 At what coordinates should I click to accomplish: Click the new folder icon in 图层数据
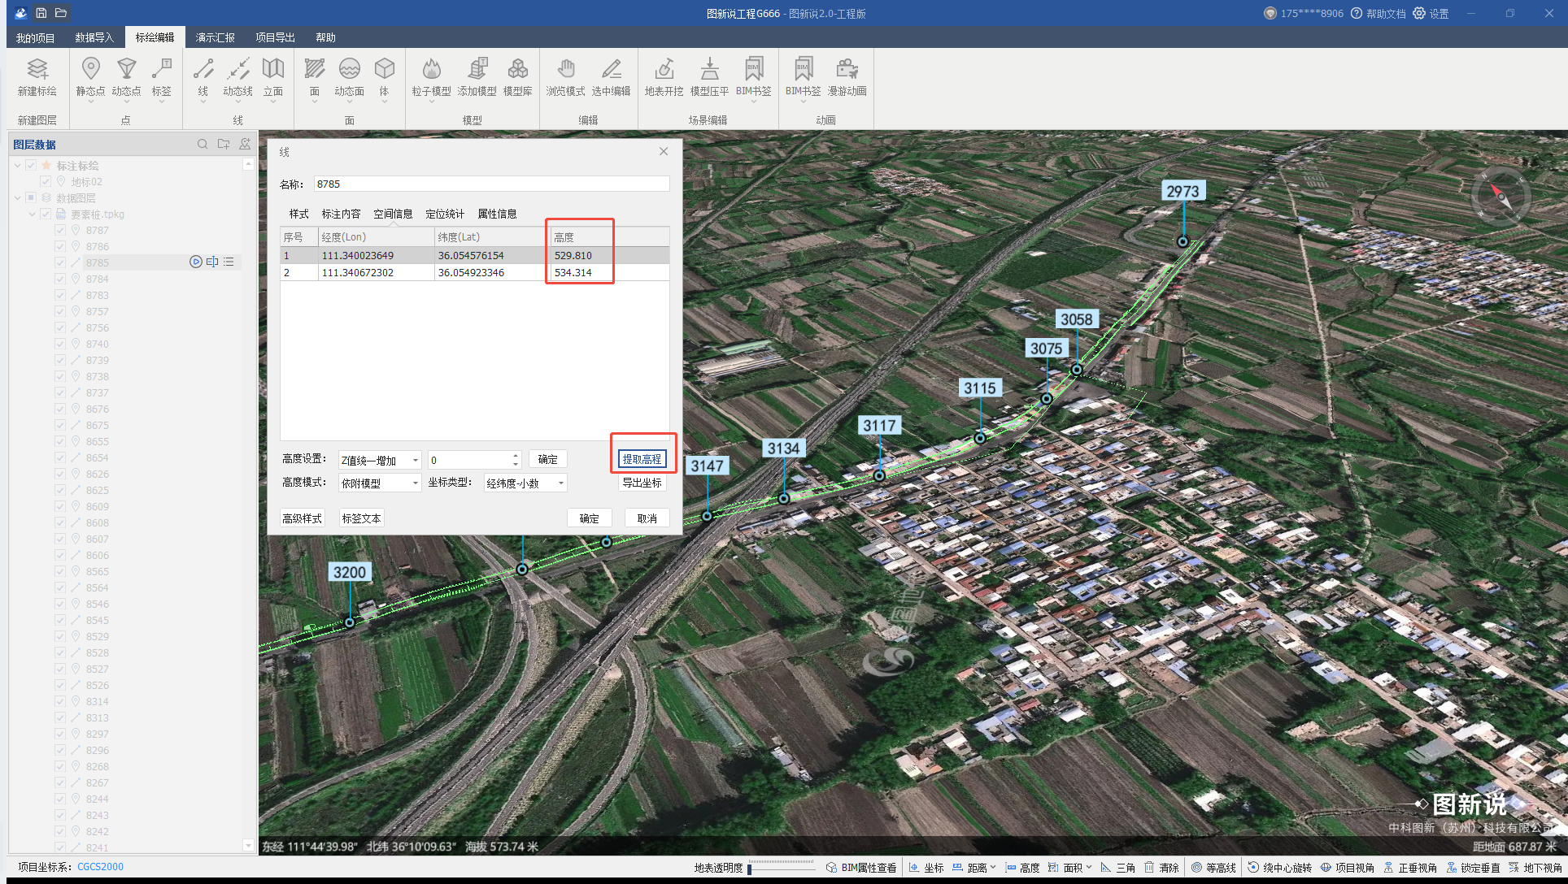point(224,144)
